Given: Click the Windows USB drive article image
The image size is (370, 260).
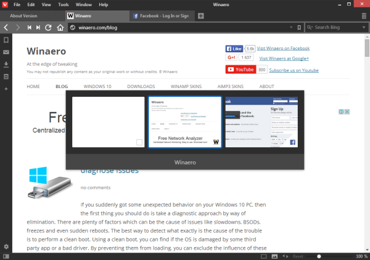Looking at the screenshot, I should coord(49,182).
